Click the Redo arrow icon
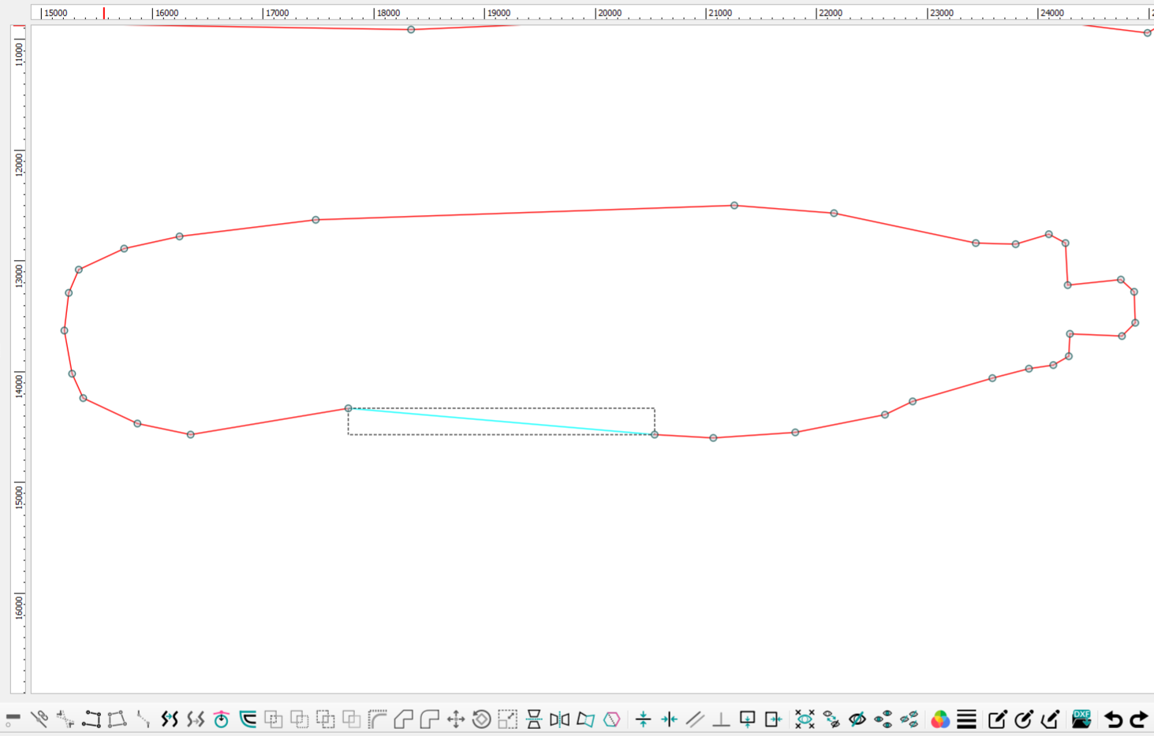 1139,719
